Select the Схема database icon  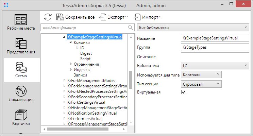(x=21, y=70)
